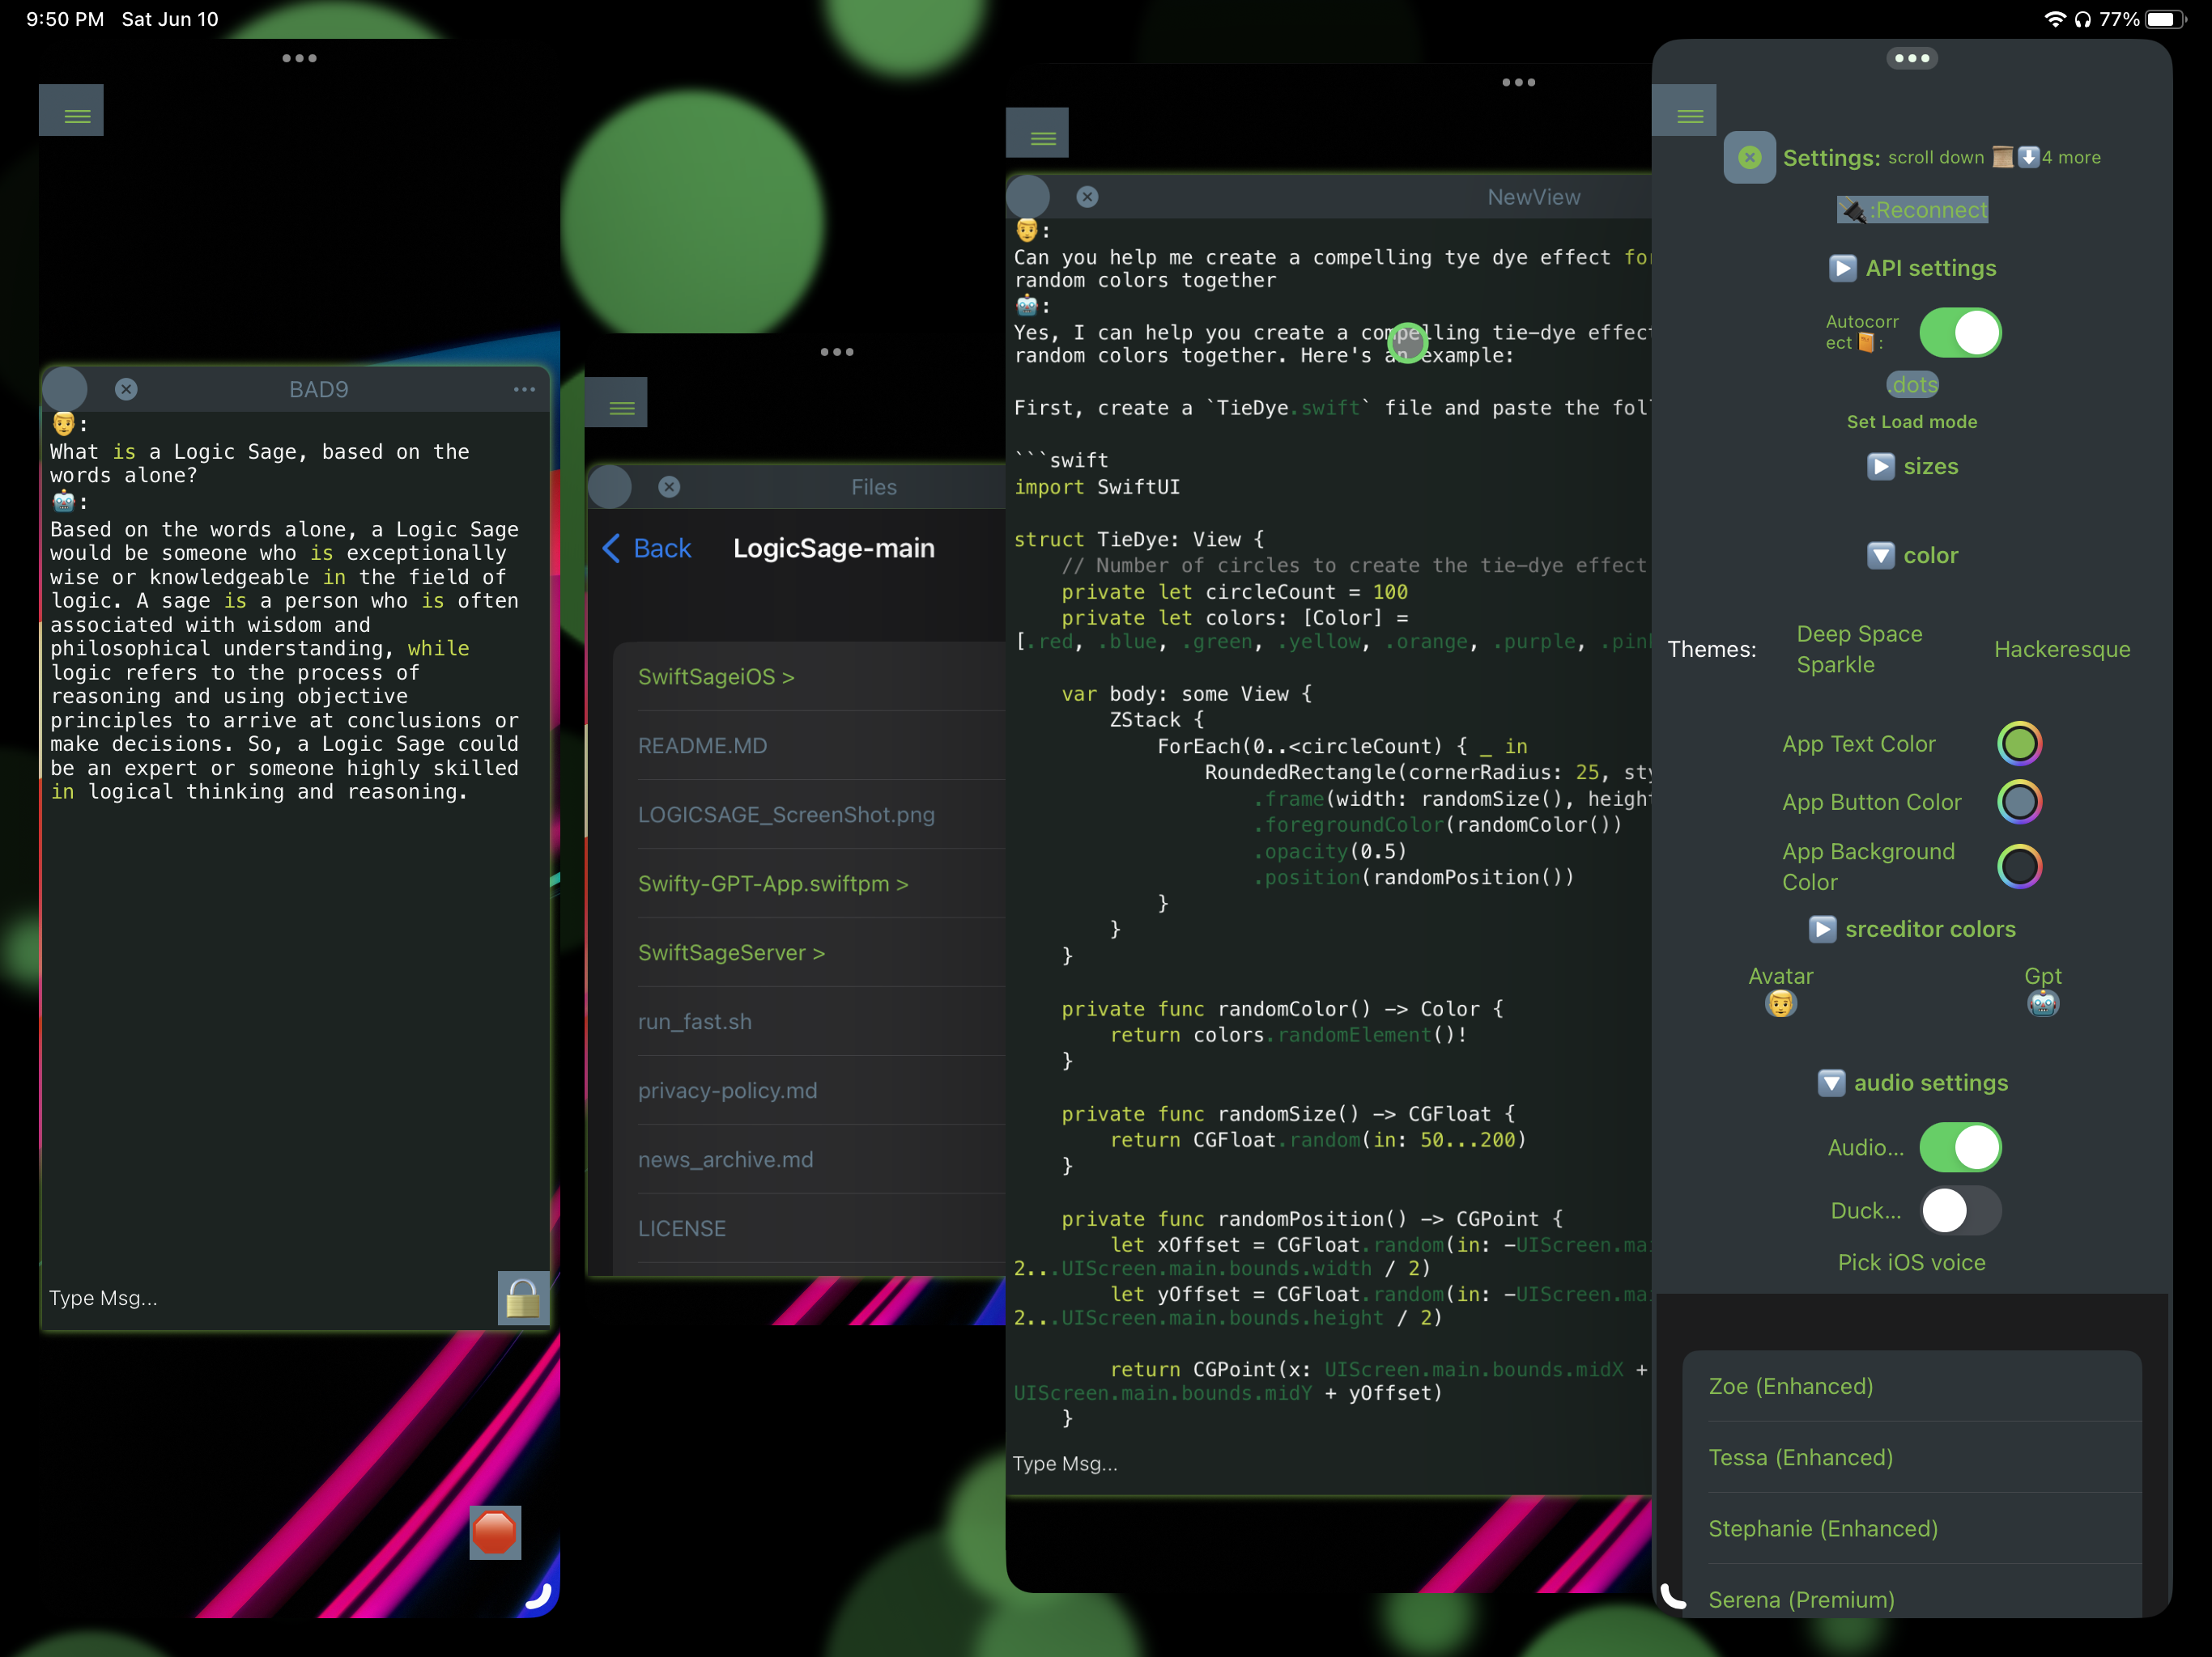Open run_fast.sh file
The width and height of the screenshot is (2212, 1657).
694,1021
